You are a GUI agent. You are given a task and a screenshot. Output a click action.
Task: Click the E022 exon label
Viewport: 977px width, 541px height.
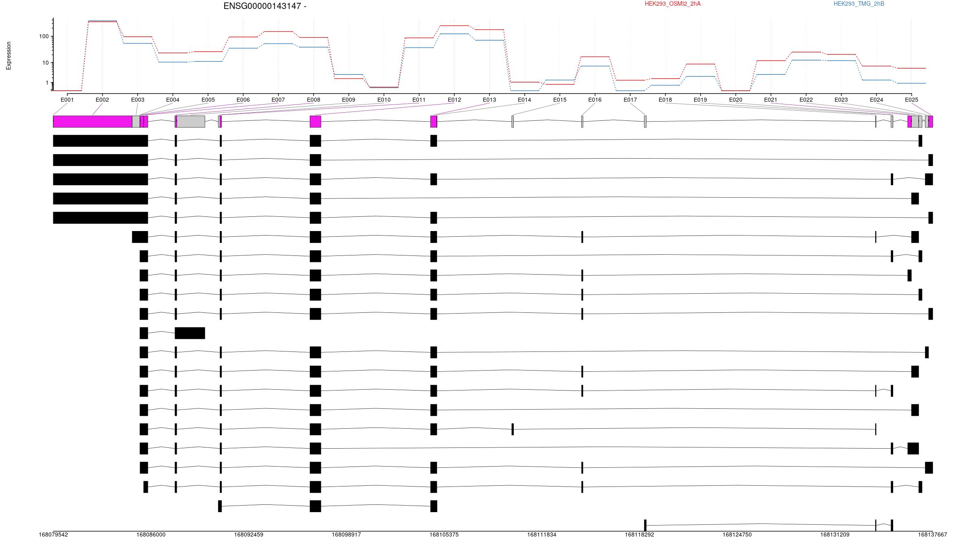point(806,100)
